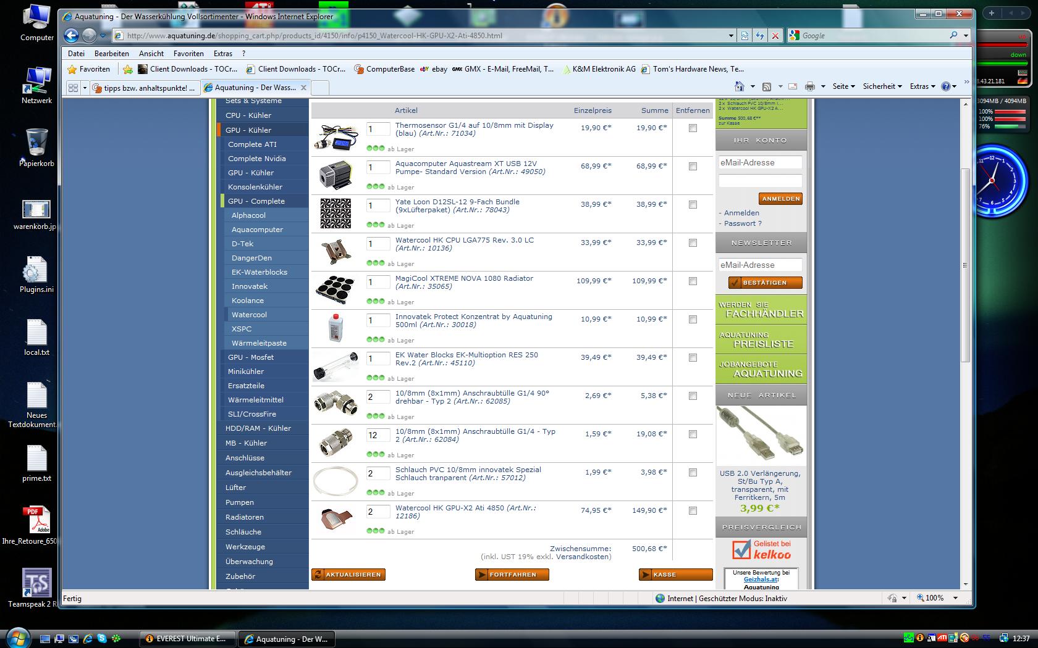Open the Papierkorb recycle bin icon
This screenshot has width=1038, height=648.
click(x=37, y=148)
